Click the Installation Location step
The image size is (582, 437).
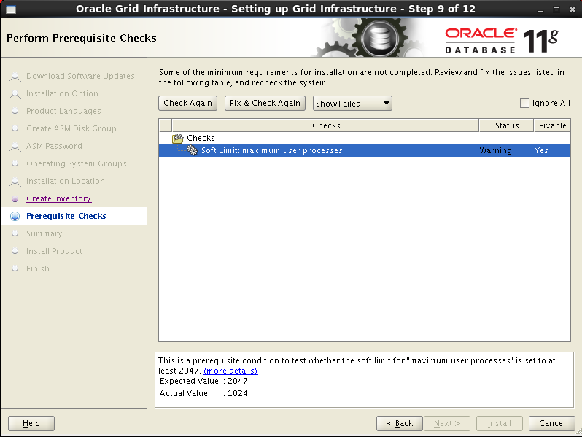point(66,181)
